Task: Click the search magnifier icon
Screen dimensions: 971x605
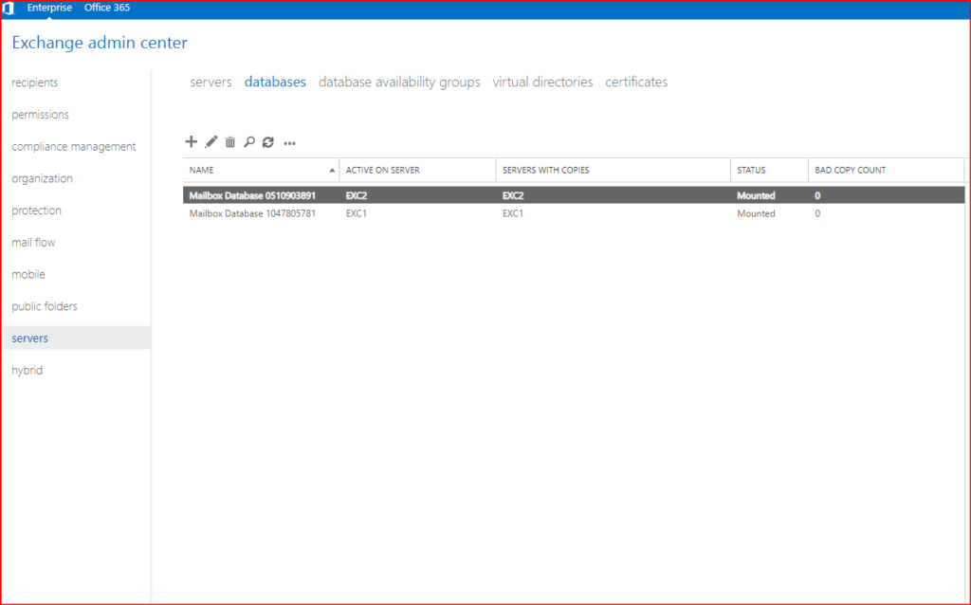Action: (x=248, y=142)
